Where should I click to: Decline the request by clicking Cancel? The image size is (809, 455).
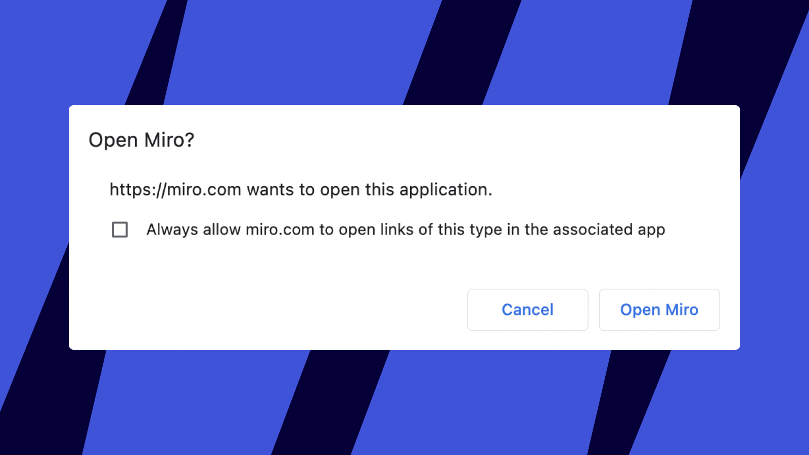pos(527,309)
